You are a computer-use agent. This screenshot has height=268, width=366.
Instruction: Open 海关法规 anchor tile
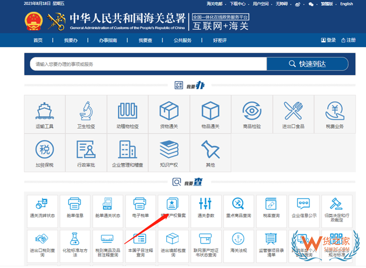click(238, 246)
